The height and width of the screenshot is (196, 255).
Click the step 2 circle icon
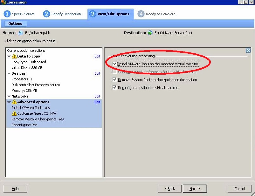[x=46, y=14]
